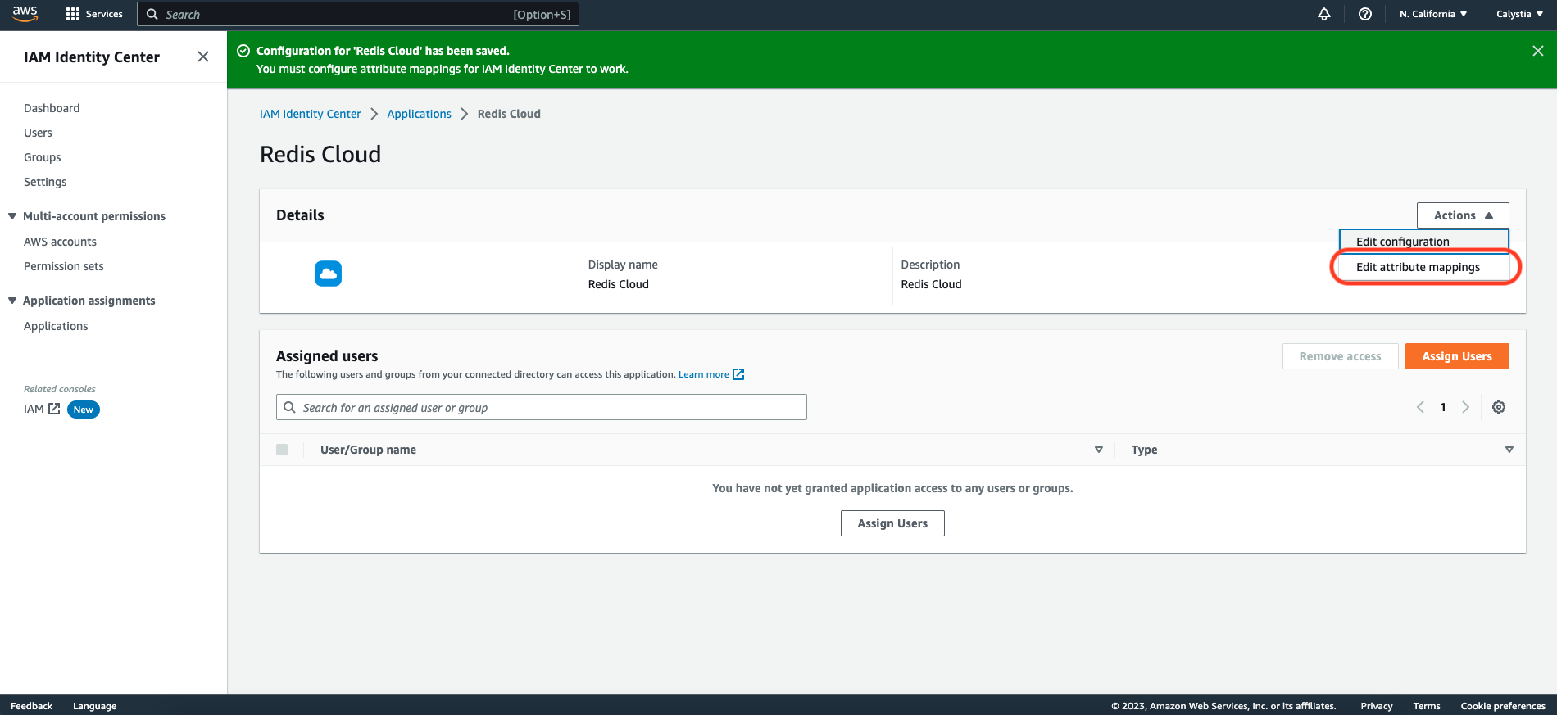This screenshot has height=715, width=1557.
Task: Toggle the select-all users checkbox
Action: (x=282, y=450)
